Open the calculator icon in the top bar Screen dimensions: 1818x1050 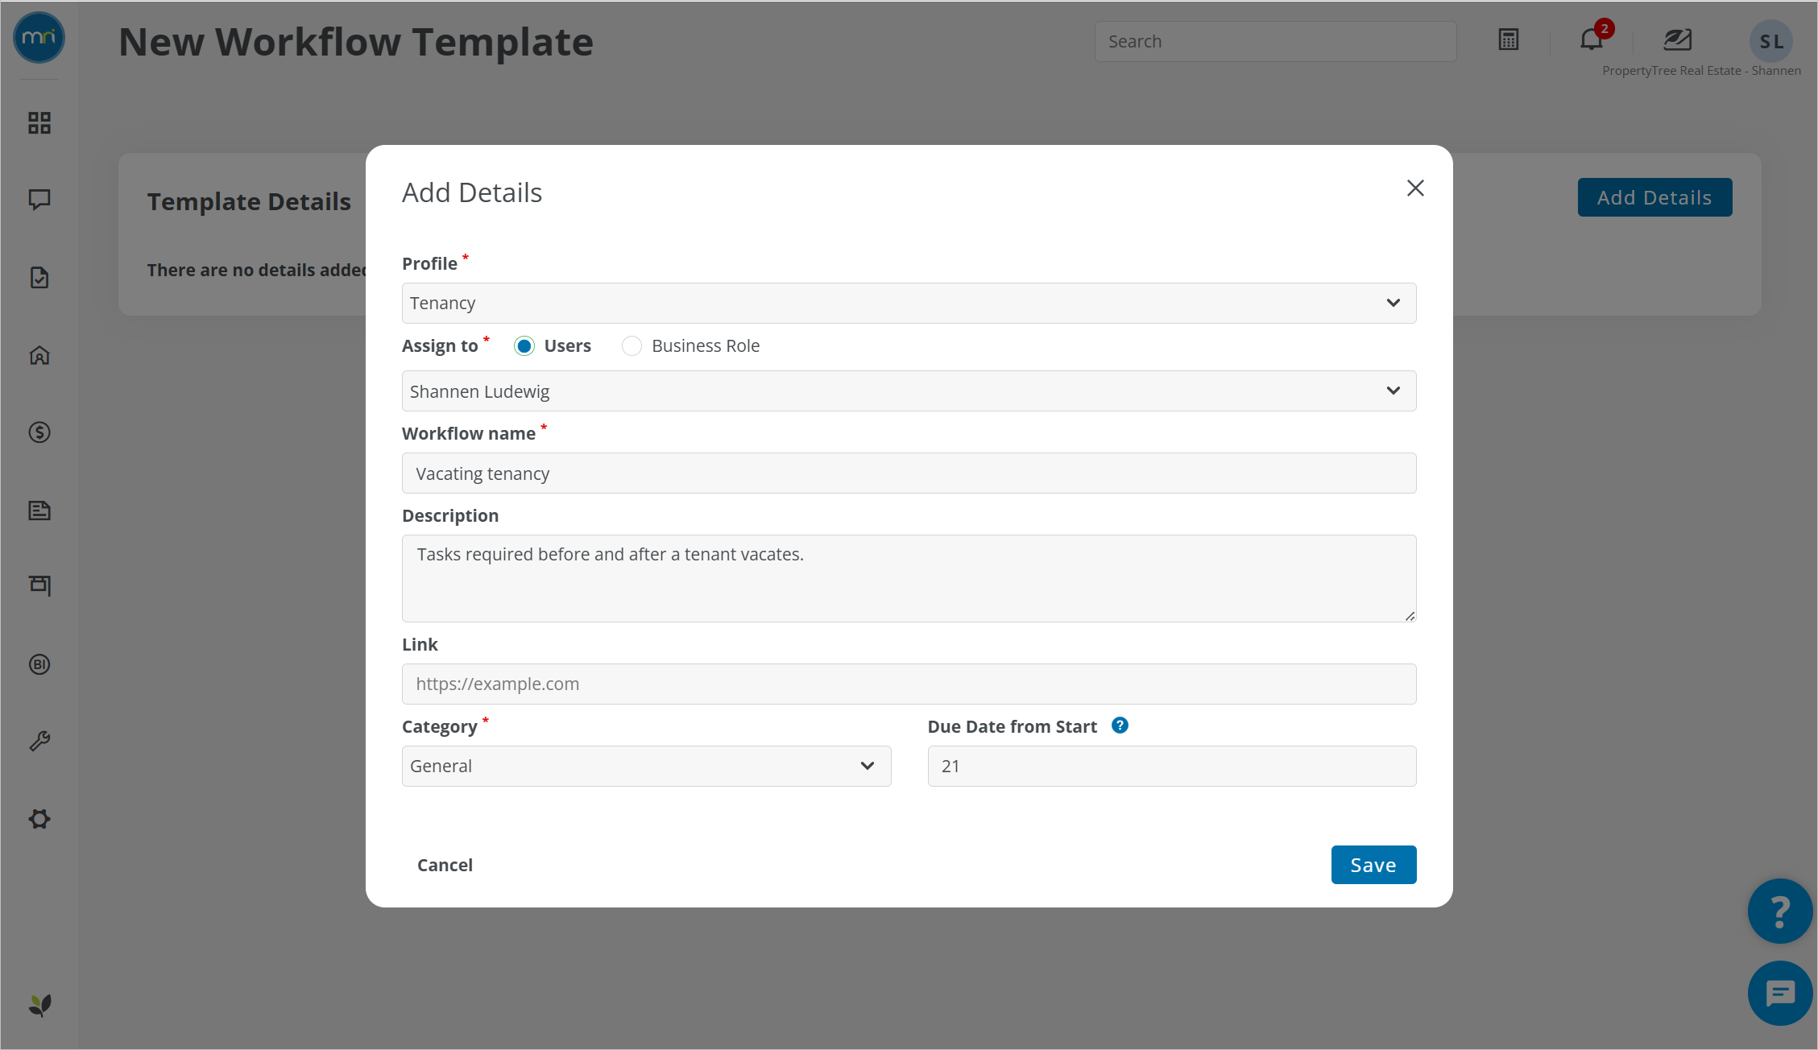(x=1509, y=39)
